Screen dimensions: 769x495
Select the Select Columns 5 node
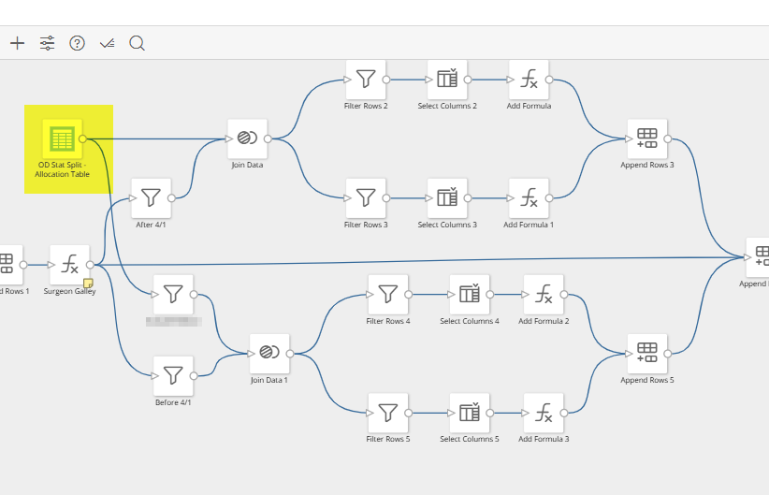pos(470,413)
